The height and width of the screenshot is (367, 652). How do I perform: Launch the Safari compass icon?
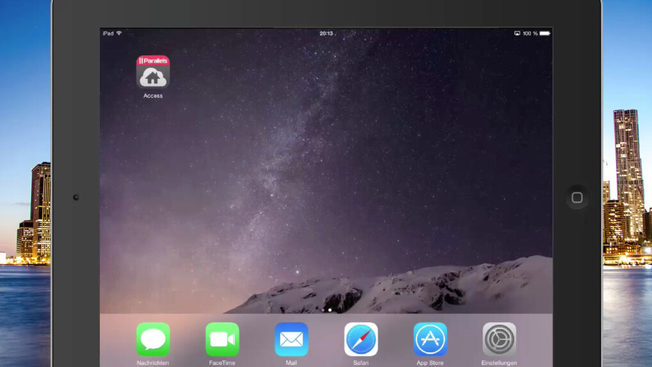(x=361, y=339)
